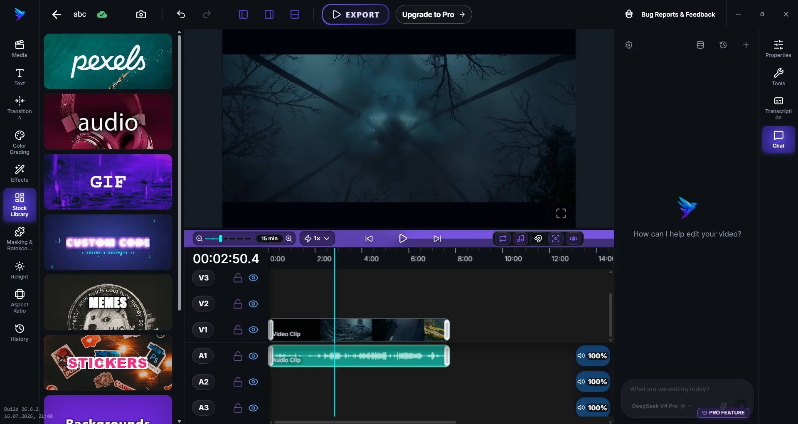Click the split clip tool icon
This screenshot has width=798, height=424.
[x=574, y=239]
